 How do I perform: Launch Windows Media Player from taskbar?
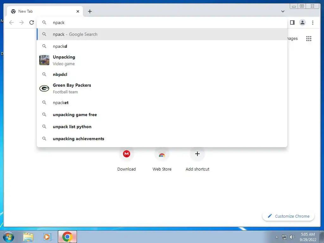pos(47,237)
